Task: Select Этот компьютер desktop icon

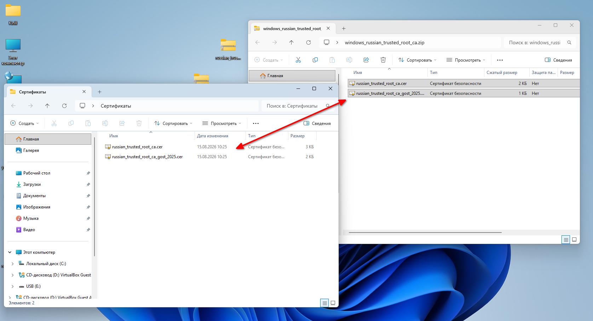Action: tap(13, 52)
